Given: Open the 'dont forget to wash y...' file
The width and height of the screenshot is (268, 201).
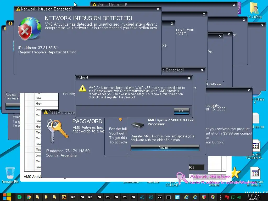Looking at the screenshot, I should click(x=255, y=176).
